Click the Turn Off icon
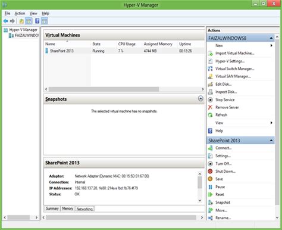 [210, 164]
